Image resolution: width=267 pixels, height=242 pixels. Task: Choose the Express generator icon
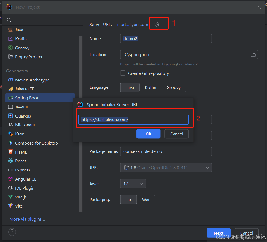click(x=10, y=170)
